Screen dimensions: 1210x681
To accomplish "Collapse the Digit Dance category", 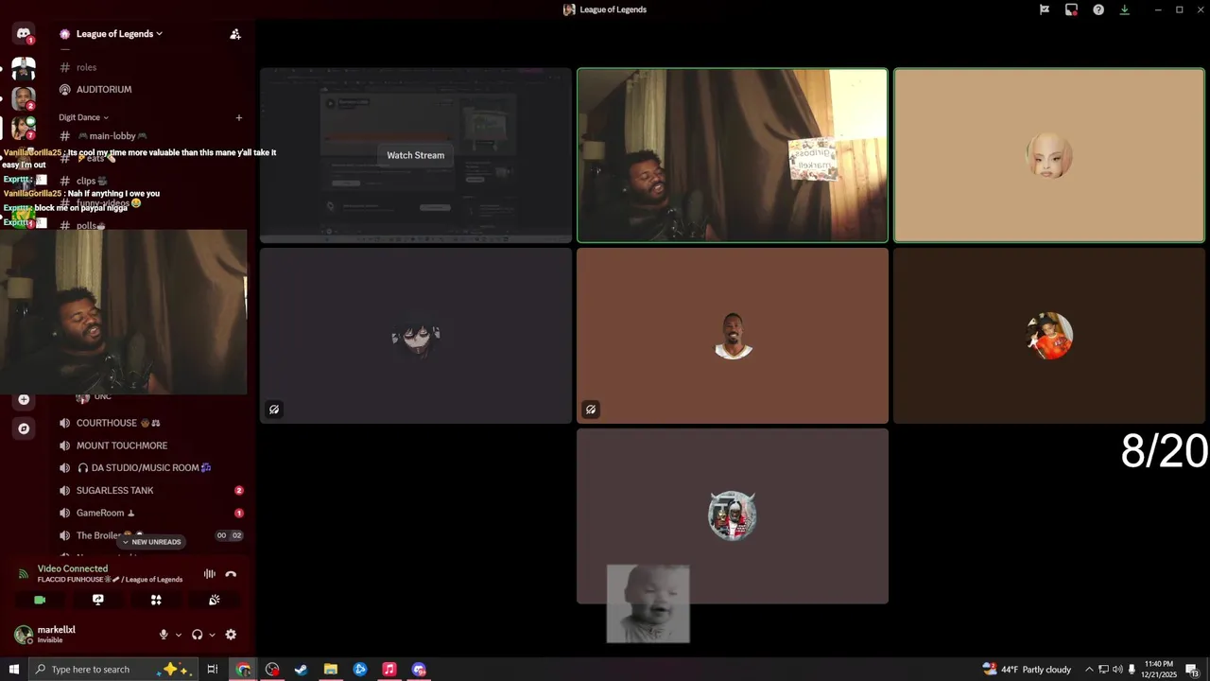I will tap(83, 117).
